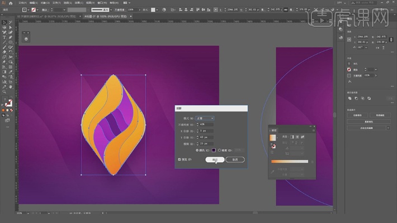The width and height of the screenshot is (397, 223).
Task: Click the gradient slider bar in Gradient panel
Action: (x=290, y=161)
